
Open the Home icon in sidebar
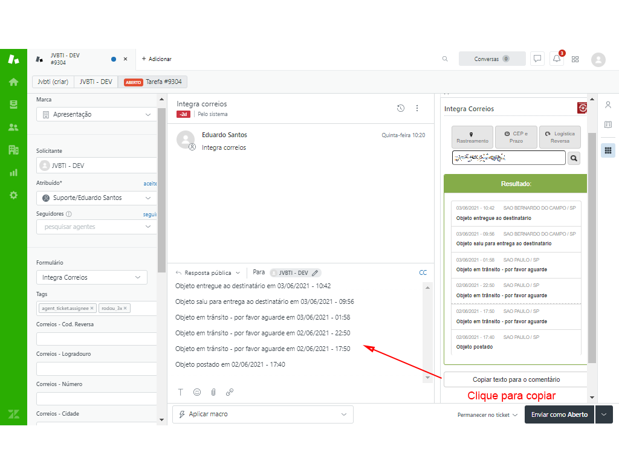click(13, 82)
